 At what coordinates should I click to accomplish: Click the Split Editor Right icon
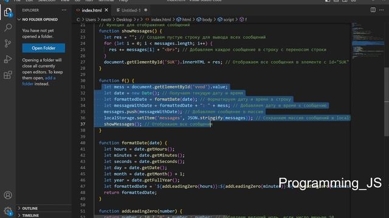tap(373, 10)
